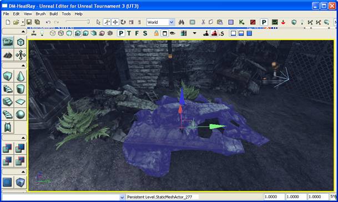Open the World coordinate system dropdown
The height and width of the screenshot is (202, 338).
(160, 22)
